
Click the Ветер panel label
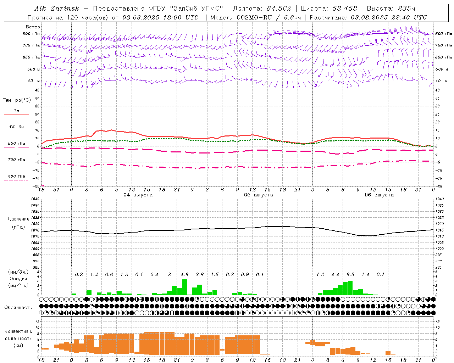tap(33, 27)
